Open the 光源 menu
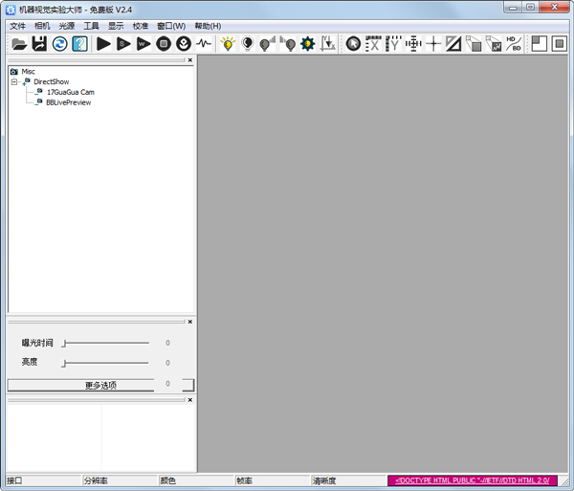This screenshot has width=574, height=491. pos(67,26)
